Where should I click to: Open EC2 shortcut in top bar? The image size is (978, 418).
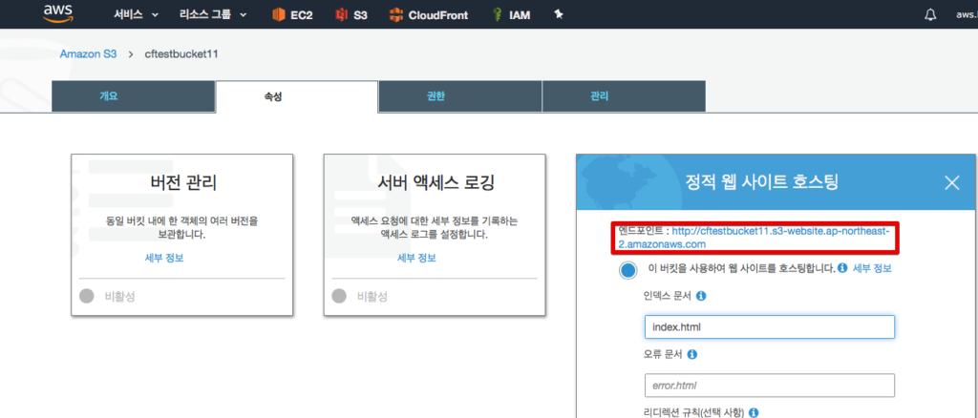[x=292, y=15]
